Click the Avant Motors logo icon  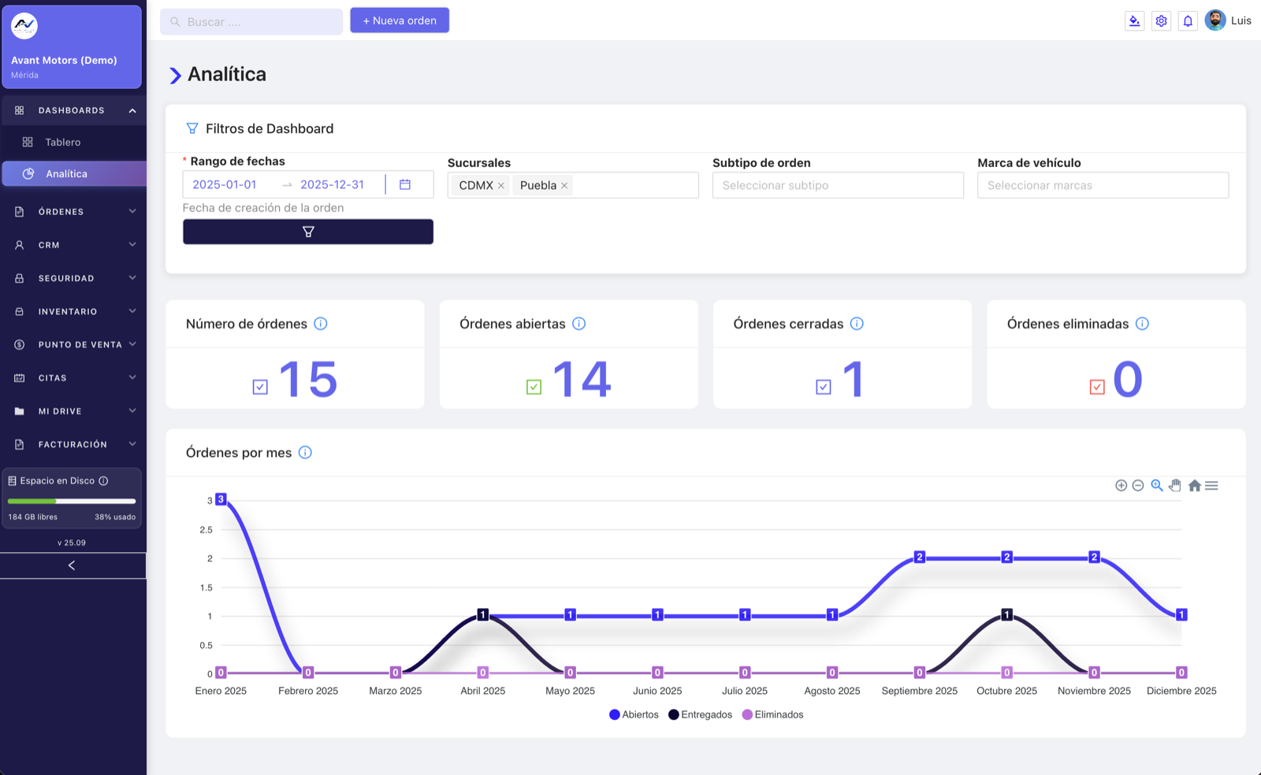(x=24, y=26)
